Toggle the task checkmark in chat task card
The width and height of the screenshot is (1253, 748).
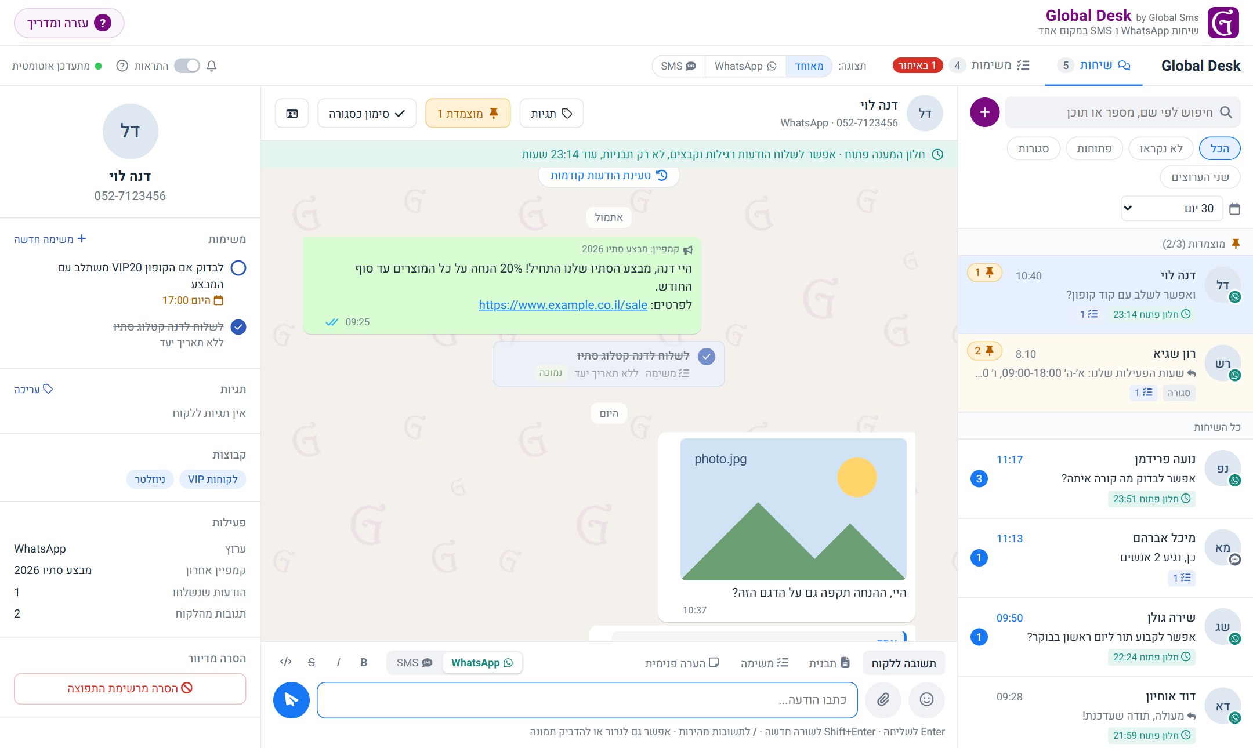706,357
